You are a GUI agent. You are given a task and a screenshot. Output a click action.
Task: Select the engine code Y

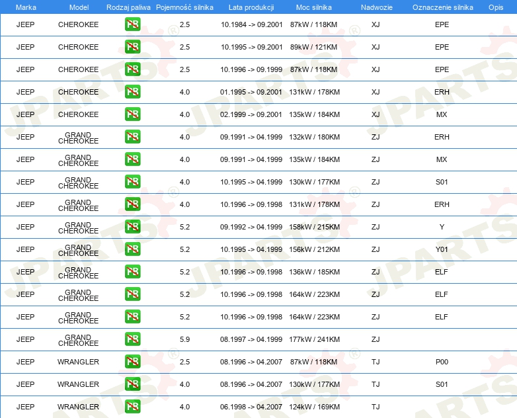coord(442,227)
